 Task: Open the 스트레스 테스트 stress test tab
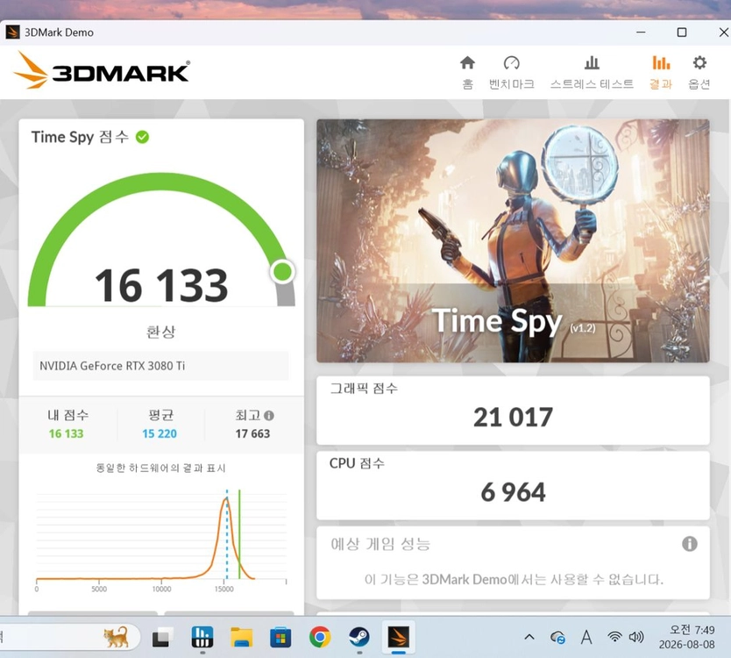tap(592, 72)
